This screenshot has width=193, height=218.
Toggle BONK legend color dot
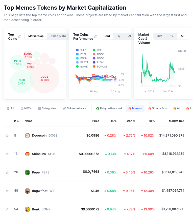pos(77,58)
